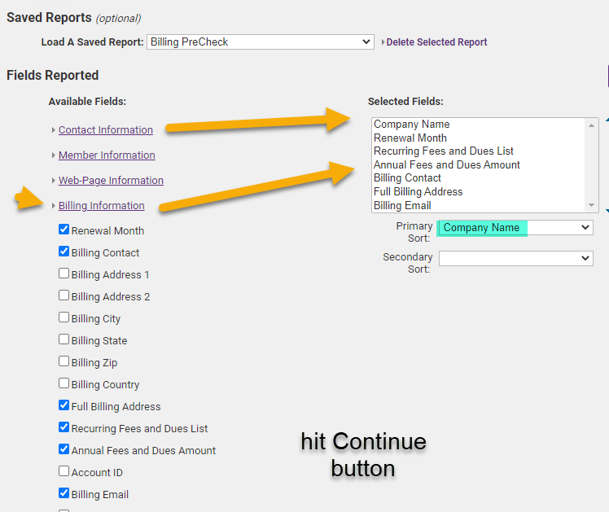Viewport: 609px width, 512px height.
Task: Select Billing Contact in Selected Fields list
Action: tap(407, 178)
